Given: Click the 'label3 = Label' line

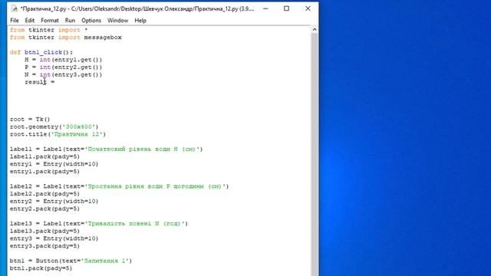Looking at the screenshot, I should tap(99, 224).
